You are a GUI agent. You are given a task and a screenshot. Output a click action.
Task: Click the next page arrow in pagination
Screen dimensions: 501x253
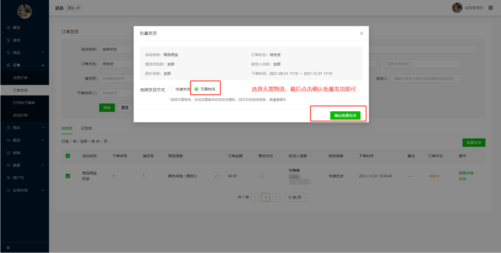click(276, 197)
